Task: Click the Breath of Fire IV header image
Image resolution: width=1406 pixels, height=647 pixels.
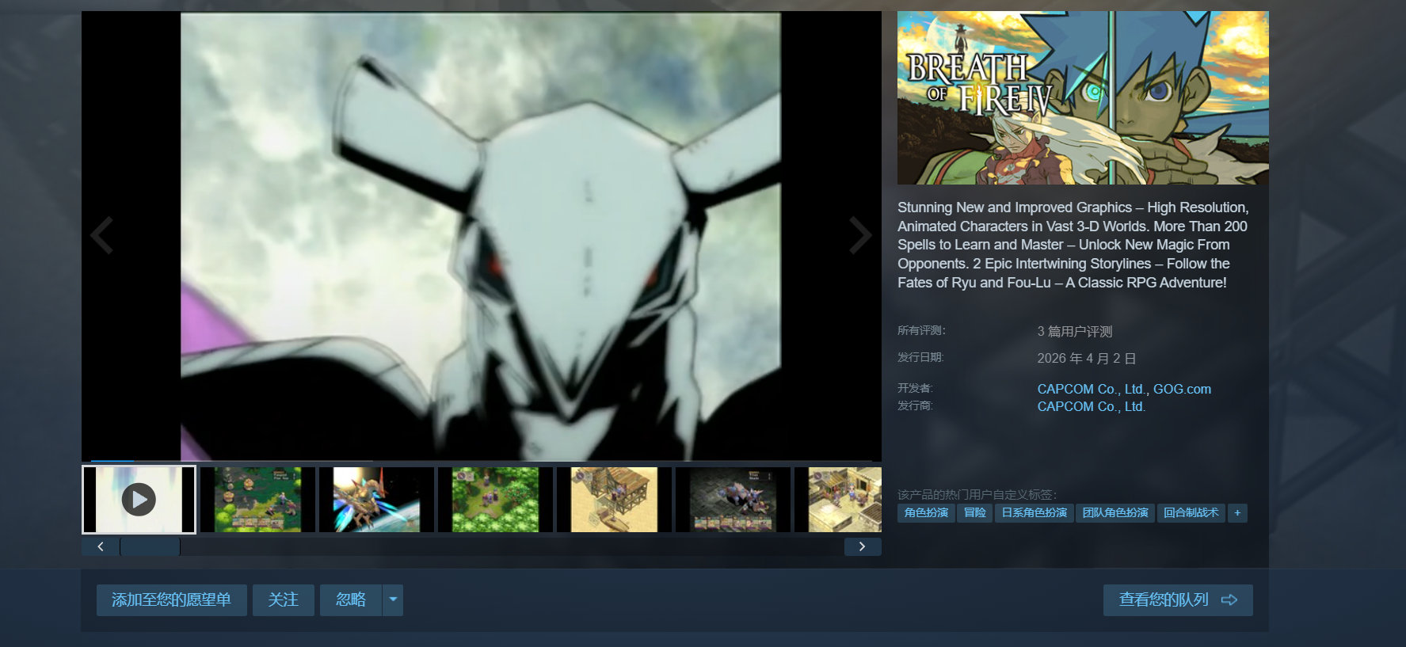Action: (x=1083, y=97)
